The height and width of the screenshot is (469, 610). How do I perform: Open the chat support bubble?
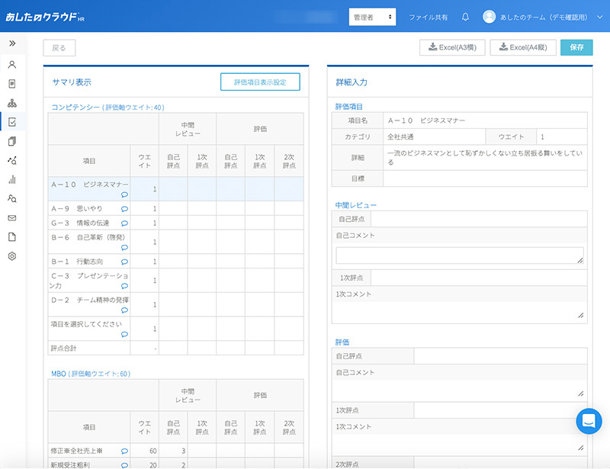(589, 421)
